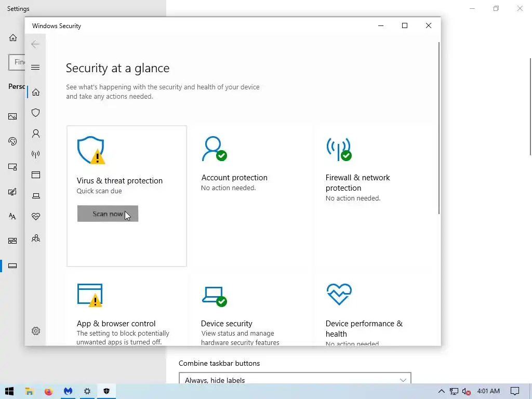Click the Scan now button

point(108,214)
